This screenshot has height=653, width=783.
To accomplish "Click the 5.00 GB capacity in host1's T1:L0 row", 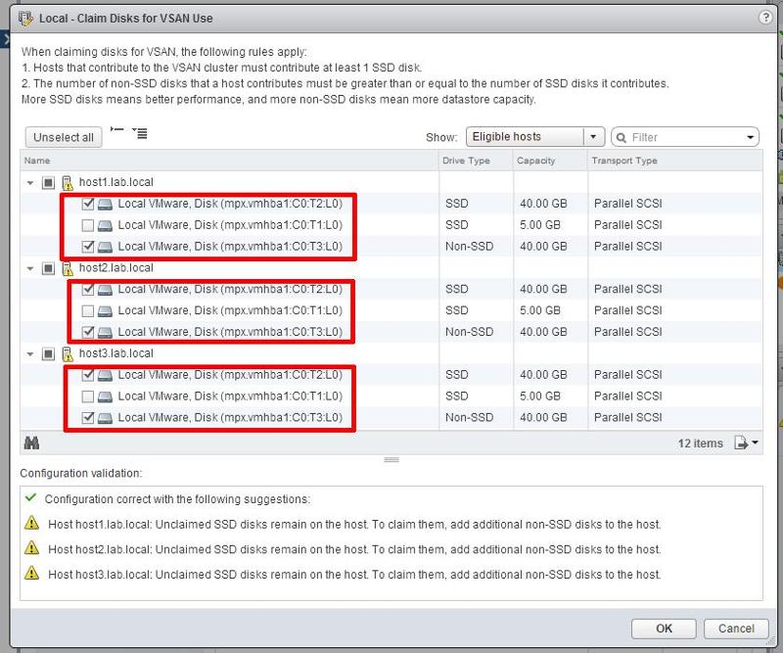I will click(x=540, y=225).
